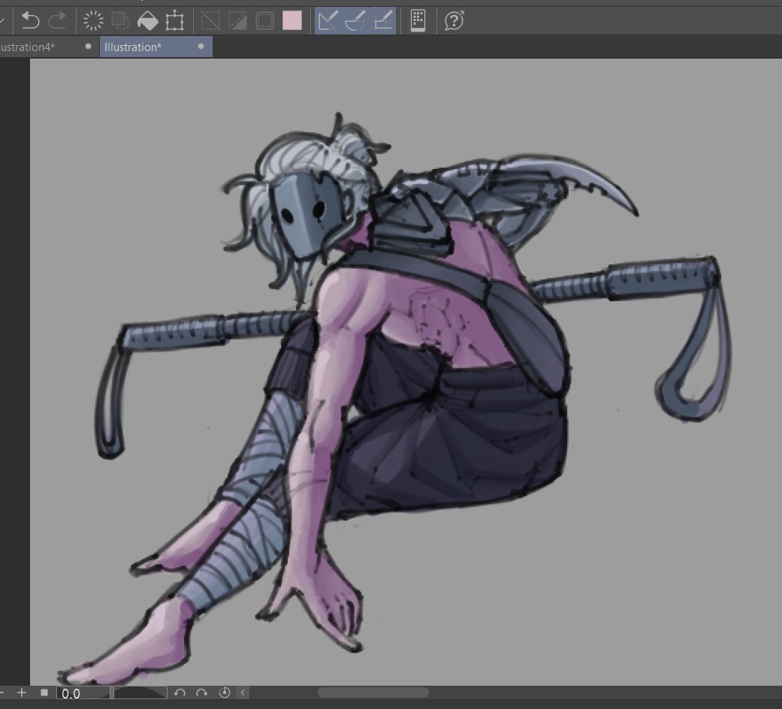Toggle Snap to Special Ruler

(355, 20)
